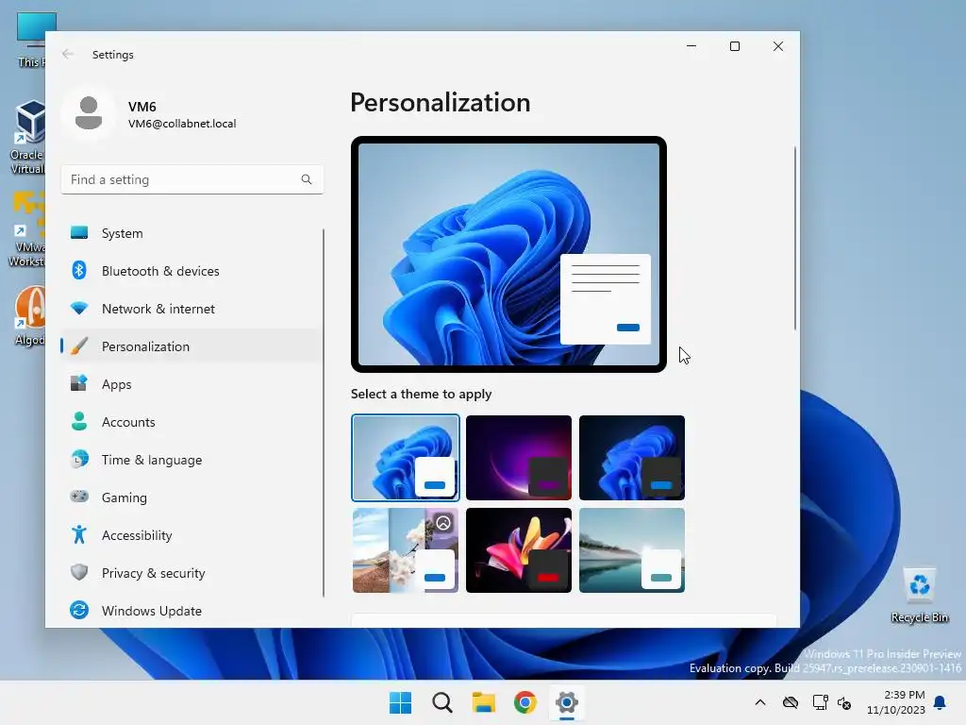This screenshot has height=725, width=966.
Task: Click the network display tray icon
Action: point(820,702)
